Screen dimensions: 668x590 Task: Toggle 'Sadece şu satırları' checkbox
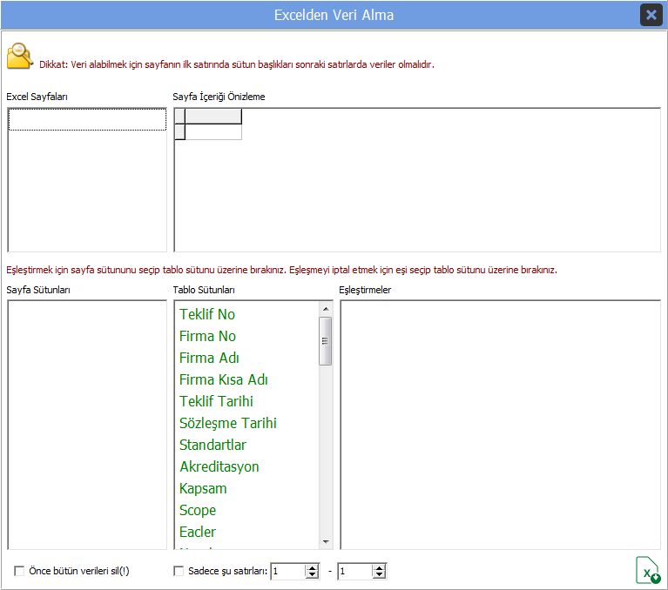point(179,571)
